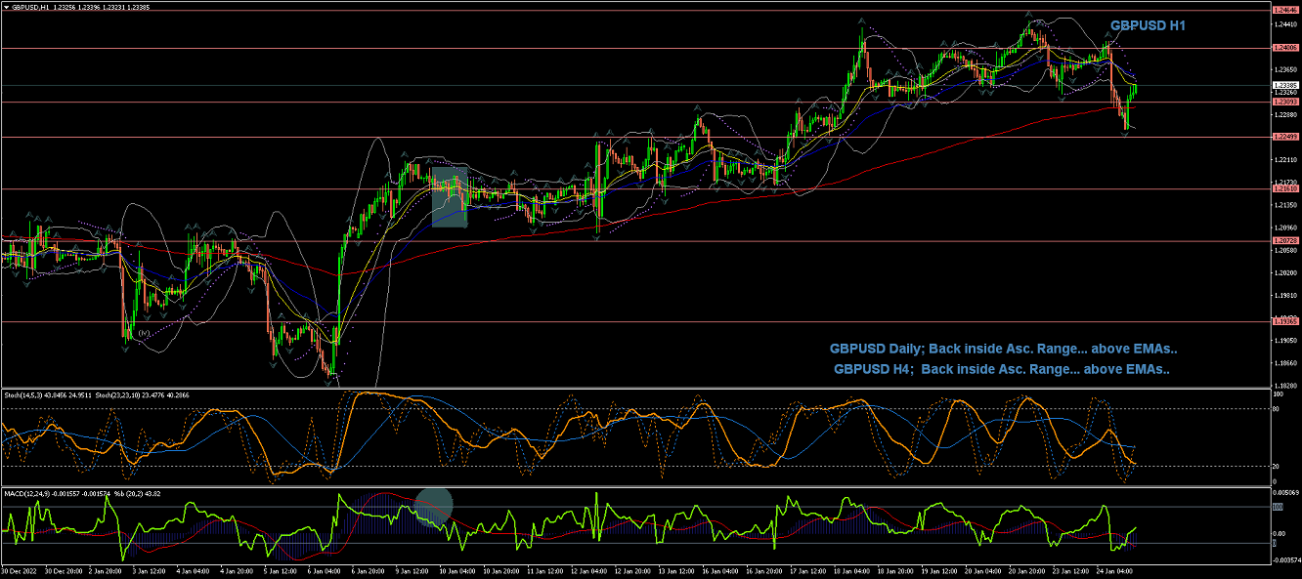Screen dimensions: 1302x579
Task: Click the 1.19365 price level tag
Action: pyautogui.click(x=1284, y=320)
